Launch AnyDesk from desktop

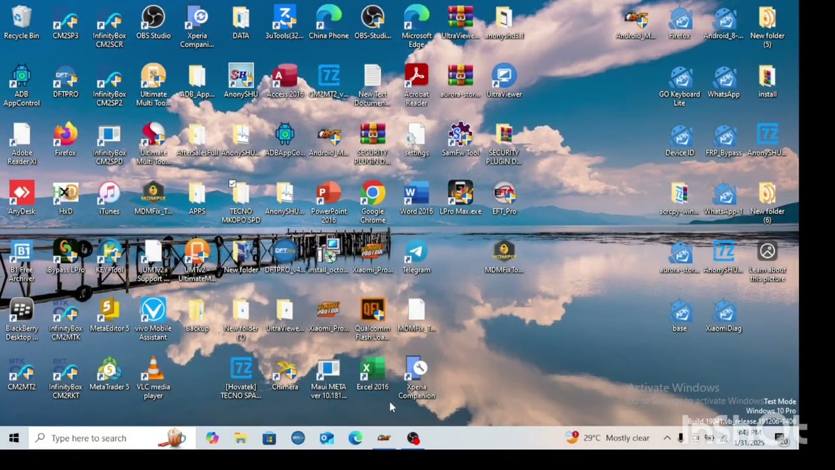click(x=22, y=198)
